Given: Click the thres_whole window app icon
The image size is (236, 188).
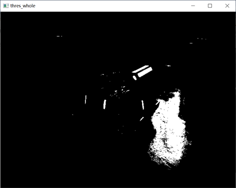Looking at the screenshot, I should pyautogui.click(x=6, y=6).
